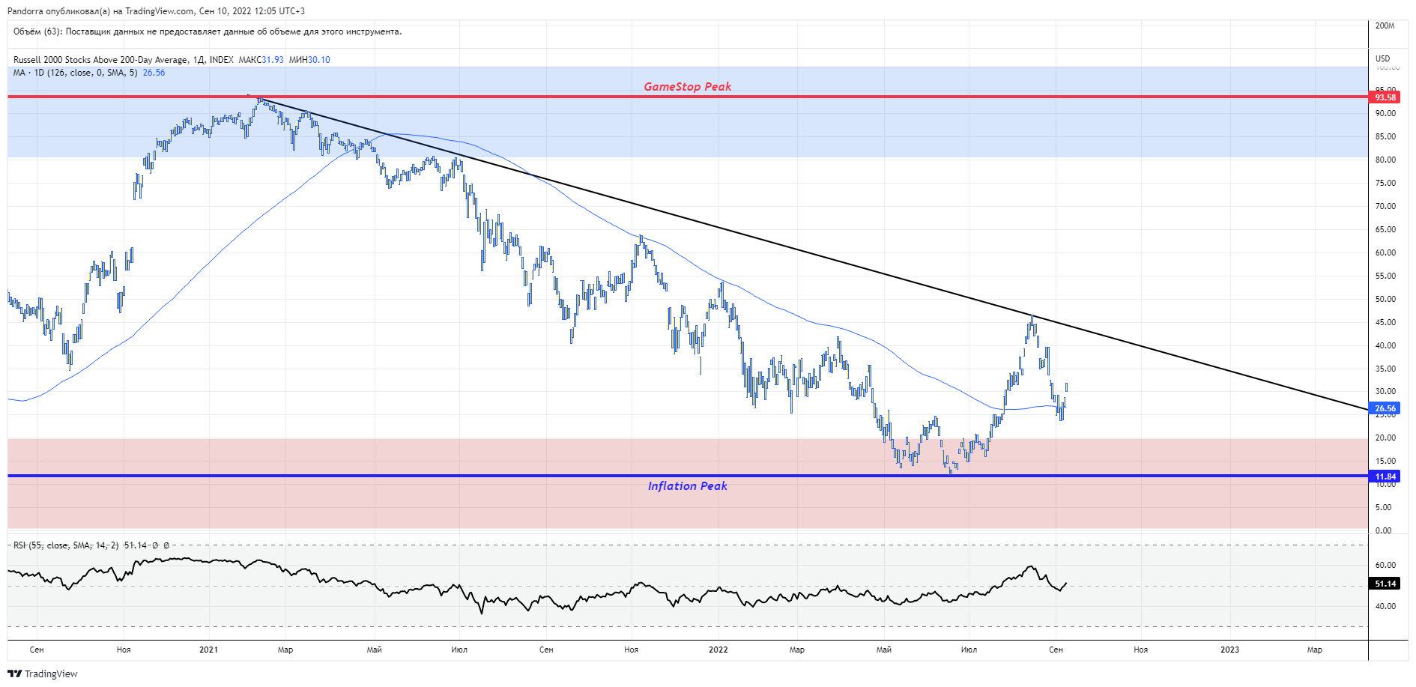Select the GameStop Peak text label
The image size is (1416, 687).
687,87
